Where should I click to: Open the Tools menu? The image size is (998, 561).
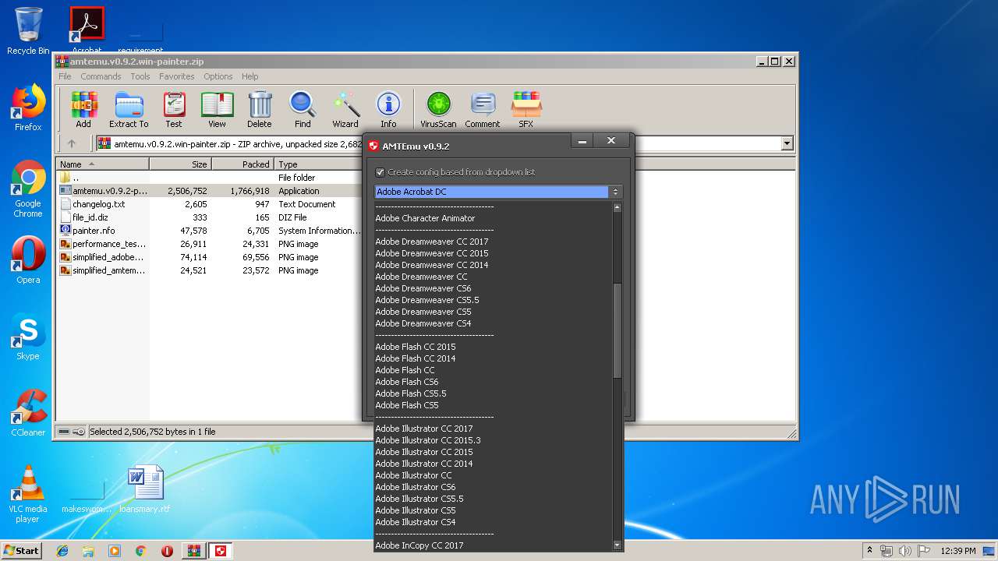(140, 76)
